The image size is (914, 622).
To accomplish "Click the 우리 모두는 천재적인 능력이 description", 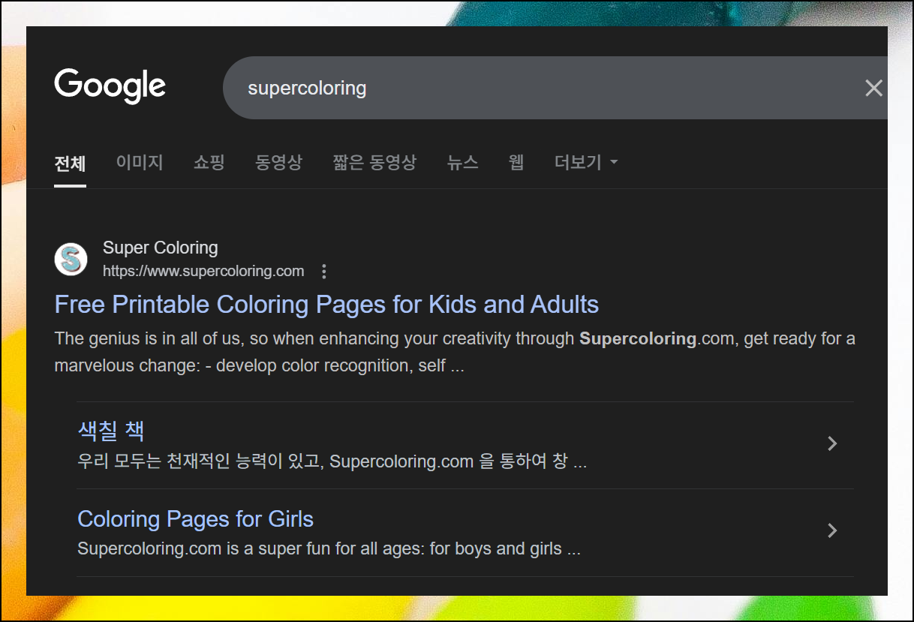I will (x=332, y=461).
